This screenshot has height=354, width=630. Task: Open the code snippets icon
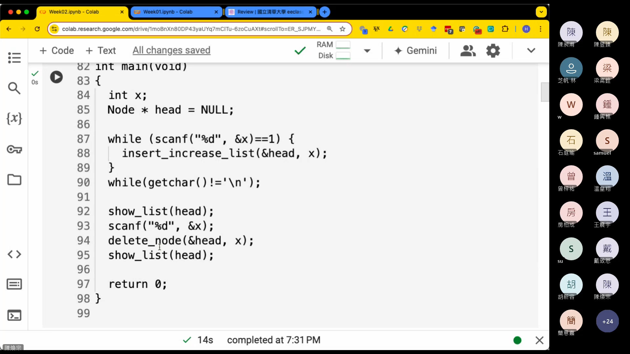coord(14,254)
